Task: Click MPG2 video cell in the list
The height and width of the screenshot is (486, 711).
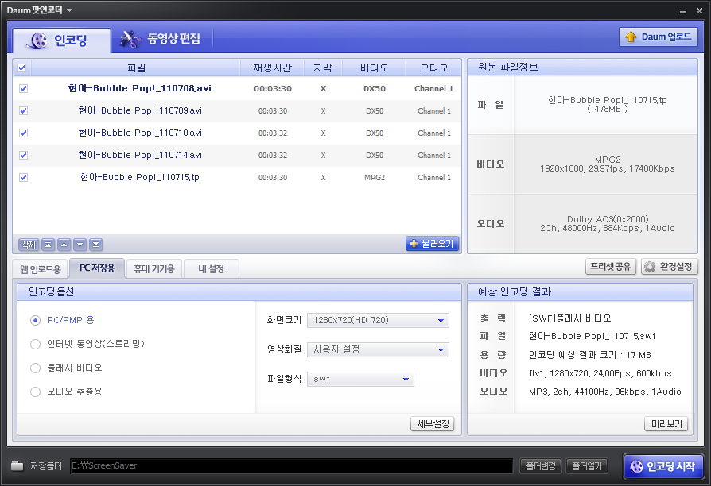Action: (374, 178)
